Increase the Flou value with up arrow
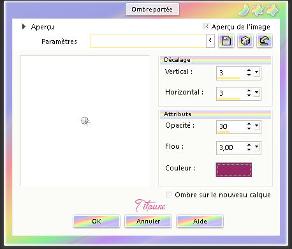 click(x=249, y=145)
